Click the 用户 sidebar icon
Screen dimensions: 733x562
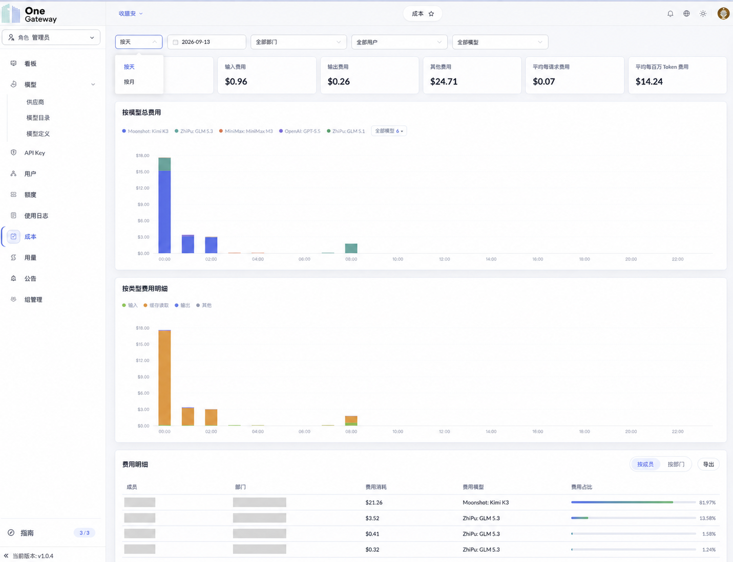pos(13,174)
